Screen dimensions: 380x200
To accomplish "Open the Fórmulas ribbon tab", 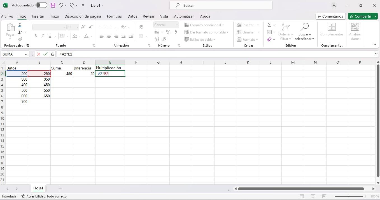I will tap(114, 16).
